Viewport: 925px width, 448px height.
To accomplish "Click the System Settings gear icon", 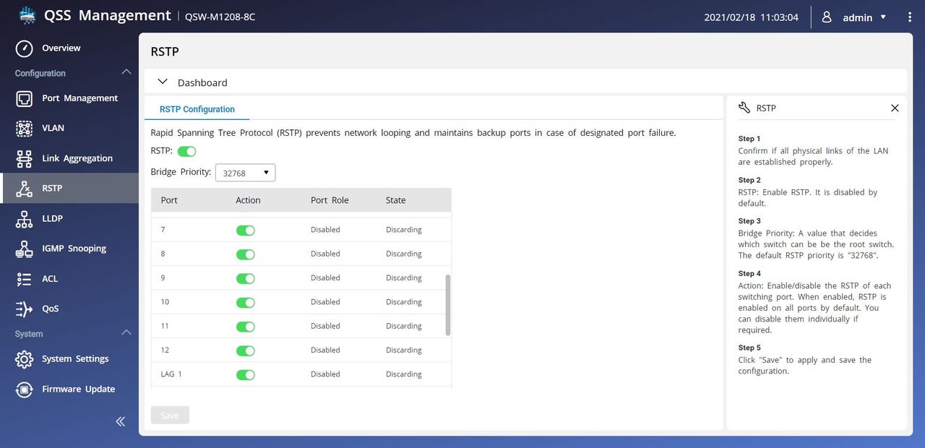I will click(25, 359).
